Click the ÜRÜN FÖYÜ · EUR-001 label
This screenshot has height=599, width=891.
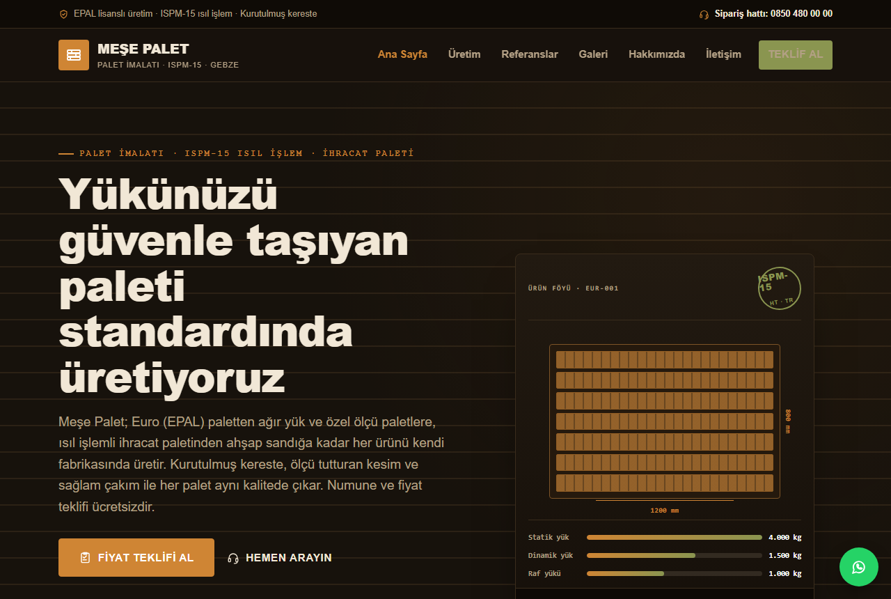(x=574, y=288)
